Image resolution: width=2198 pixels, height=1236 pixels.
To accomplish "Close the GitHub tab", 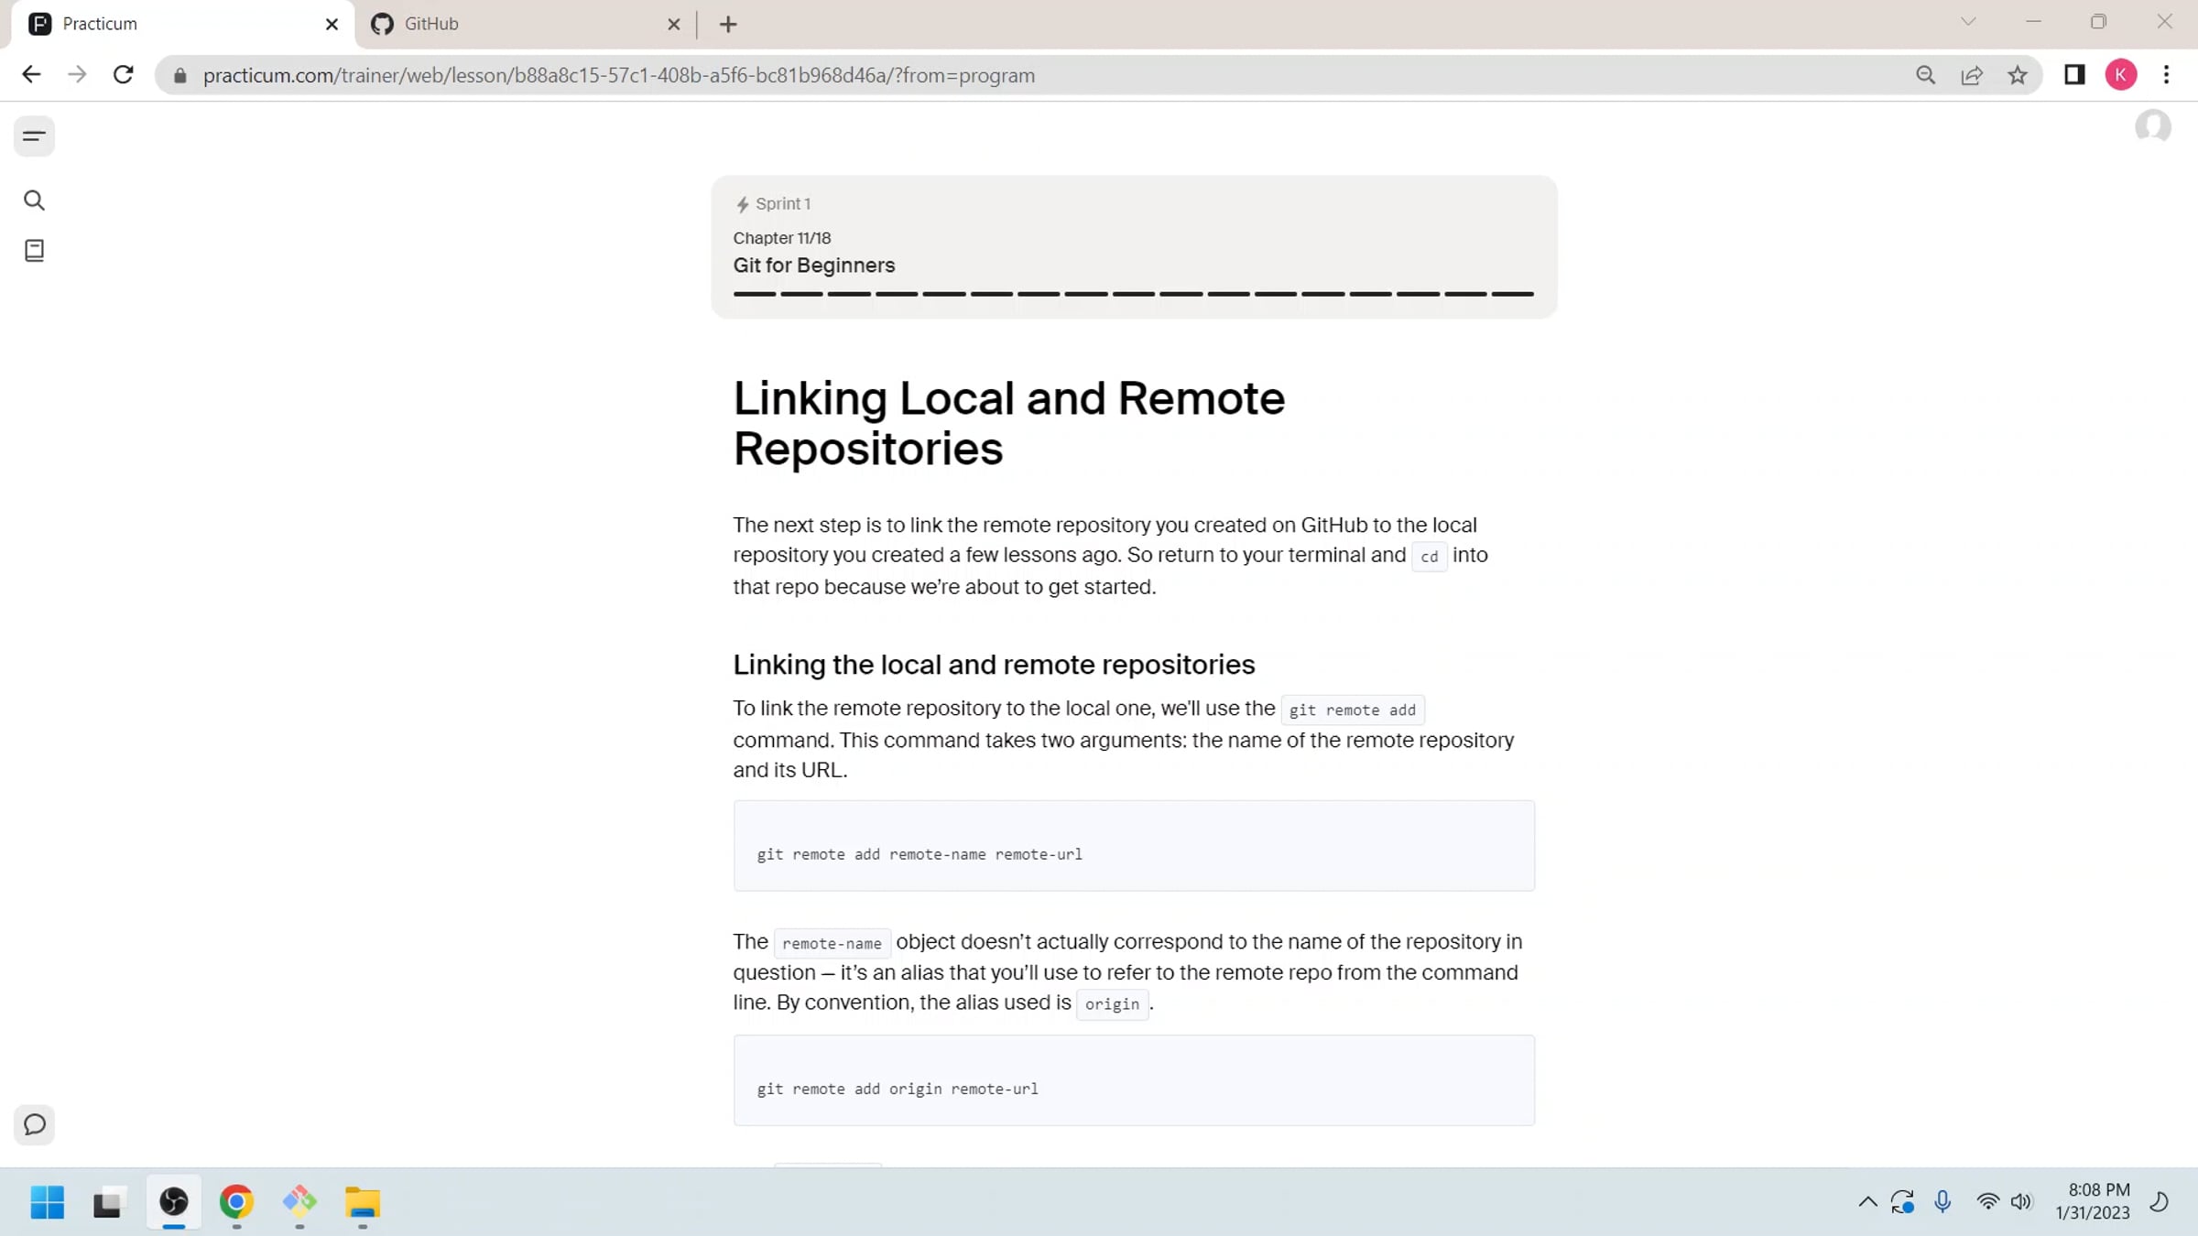I will 674,25.
